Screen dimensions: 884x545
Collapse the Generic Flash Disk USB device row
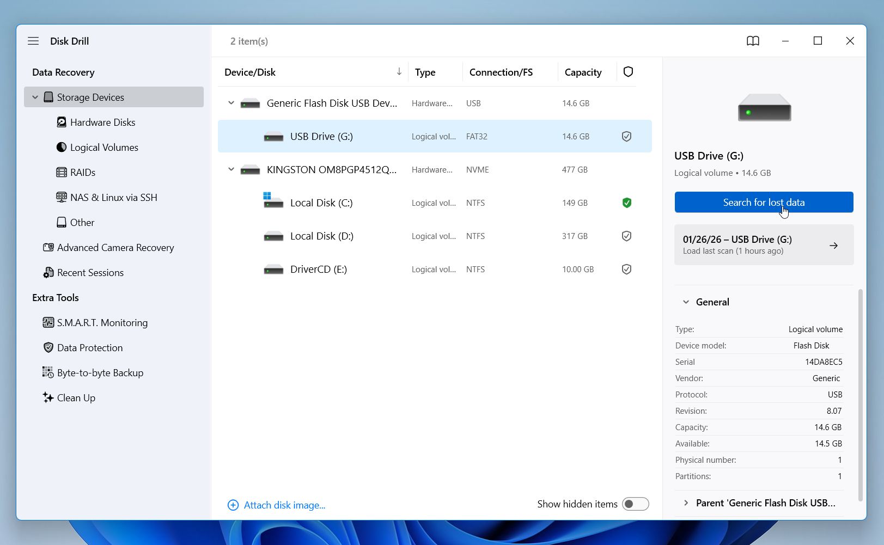[x=230, y=103]
